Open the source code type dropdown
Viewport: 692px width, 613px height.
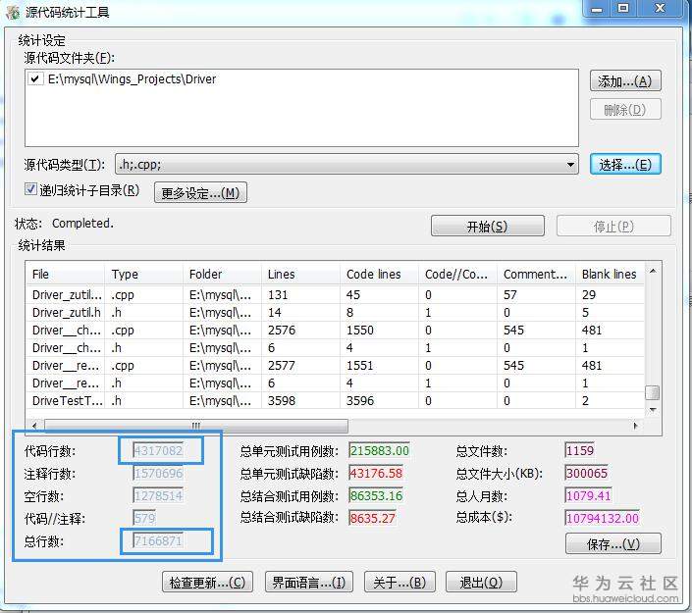click(570, 165)
